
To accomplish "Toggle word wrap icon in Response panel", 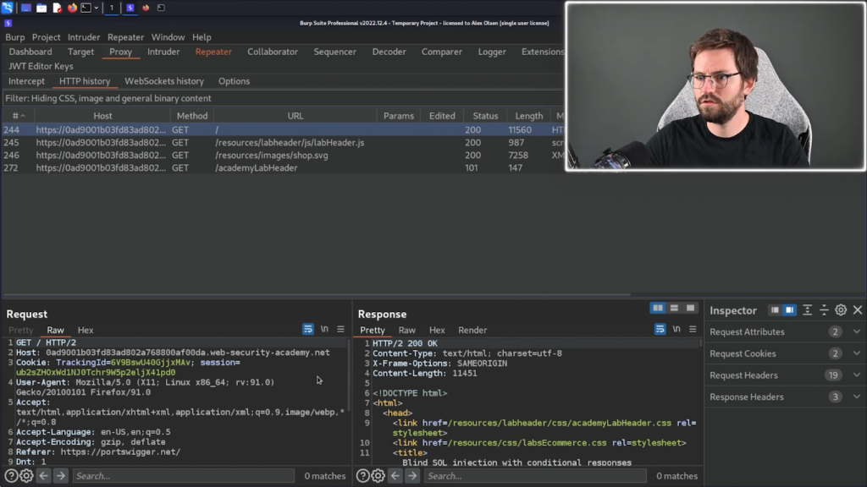I will tap(660, 330).
